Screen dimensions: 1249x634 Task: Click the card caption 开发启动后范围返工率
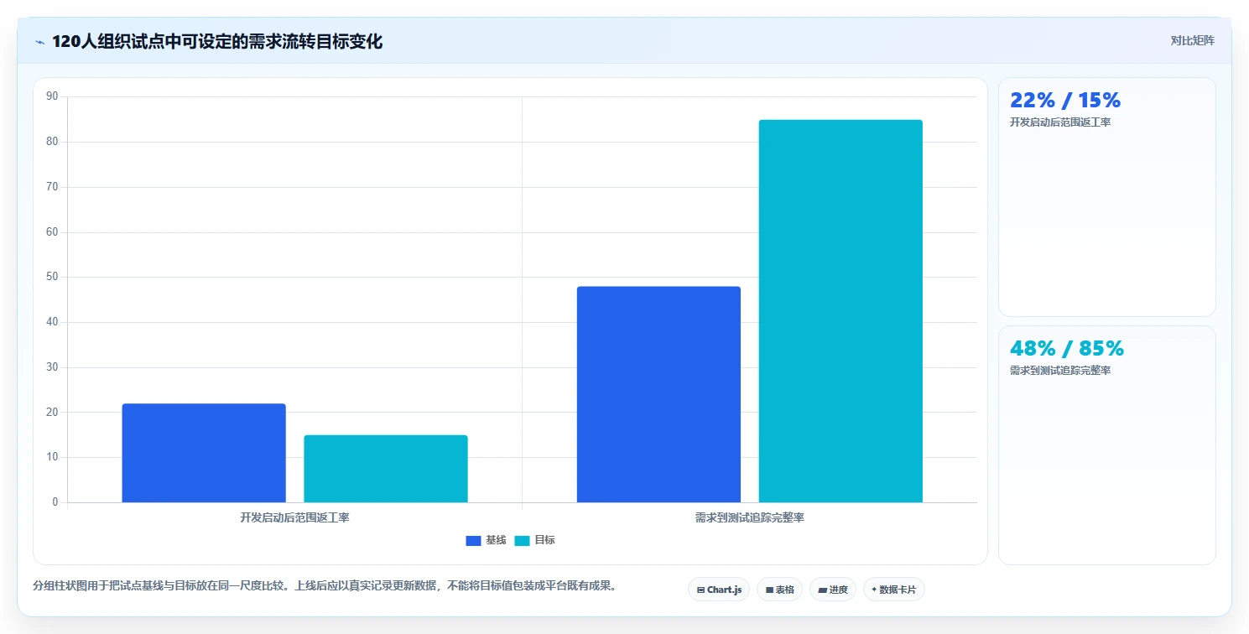pyautogui.click(x=1060, y=122)
